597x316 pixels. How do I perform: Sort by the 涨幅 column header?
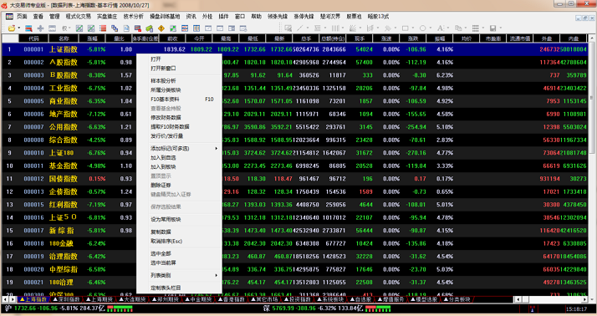92,38
